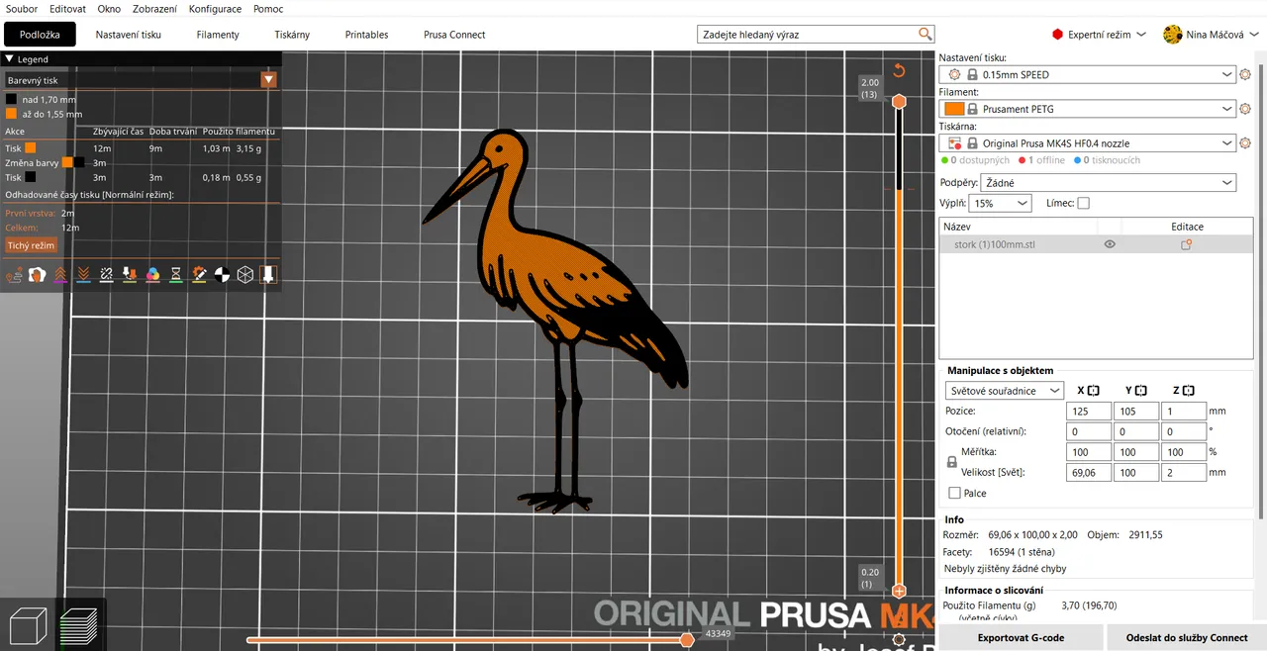Change infill percentage via the Výplň dropdown

[x=999, y=203]
